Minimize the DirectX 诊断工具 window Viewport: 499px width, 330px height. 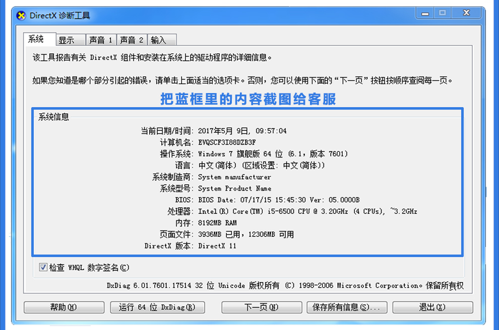pyautogui.click(x=425, y=13)
